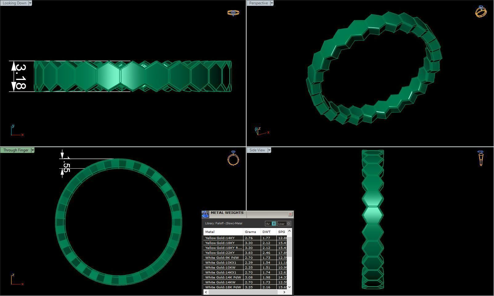Click the horizontal scrollbar right arrow
This screenshot has width=494, height=296.
click(284, 292)
